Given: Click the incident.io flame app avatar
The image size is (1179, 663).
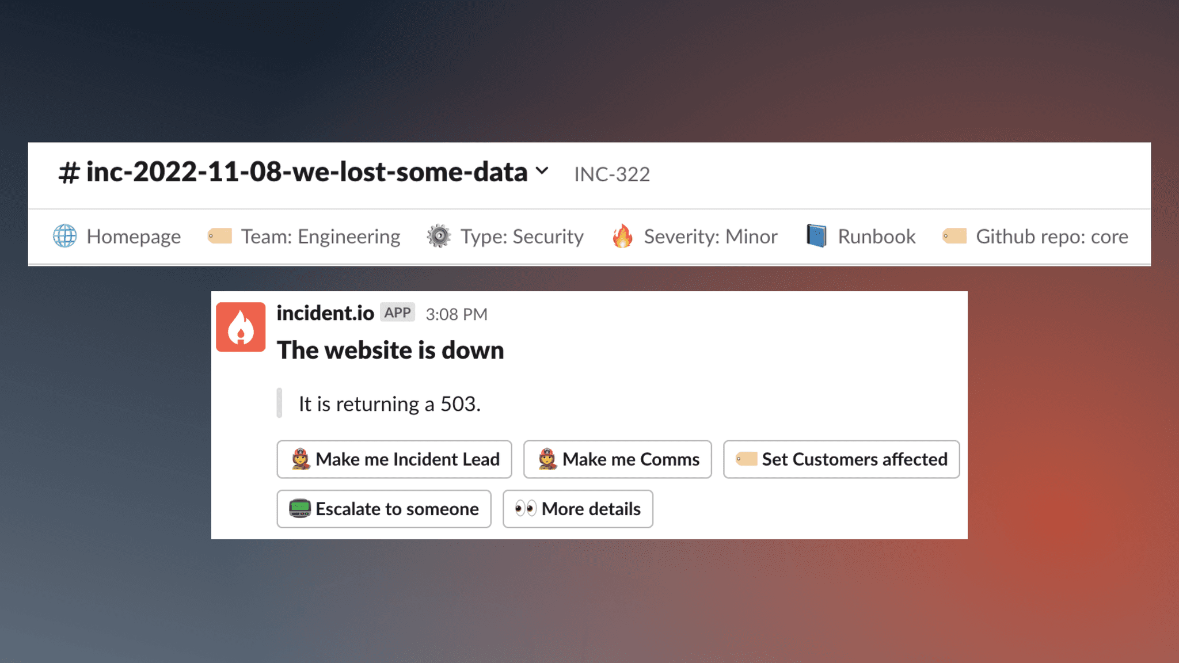Looking at the screenshot, I should [x=241, y=327].
